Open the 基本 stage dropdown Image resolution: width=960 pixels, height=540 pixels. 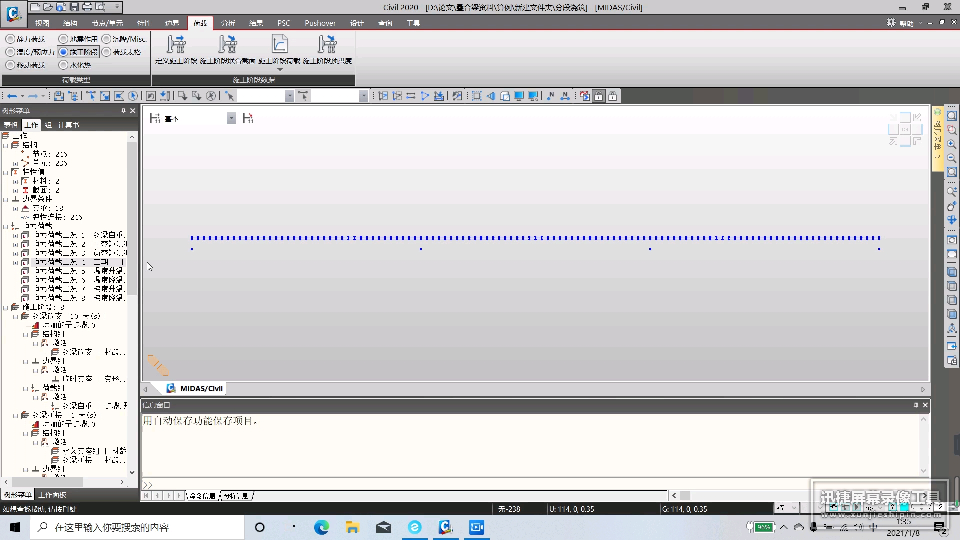pos(231,118)
